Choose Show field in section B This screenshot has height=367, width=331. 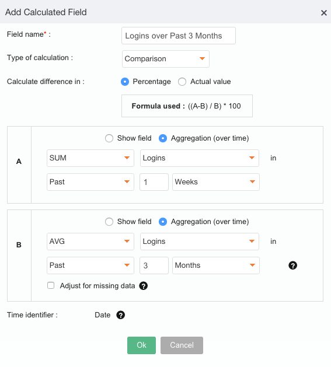point(109,221)
